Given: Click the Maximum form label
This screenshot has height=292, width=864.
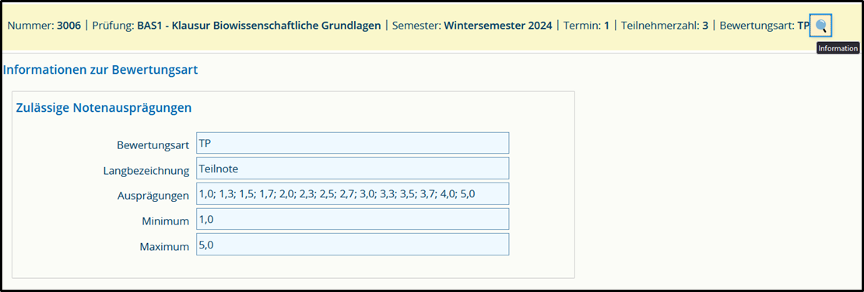Looking at the screenshot, I should [x=164, y=247].
